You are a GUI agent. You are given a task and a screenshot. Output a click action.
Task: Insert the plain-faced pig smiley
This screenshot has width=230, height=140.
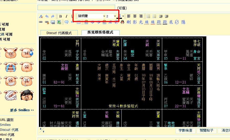coord(27,67)
